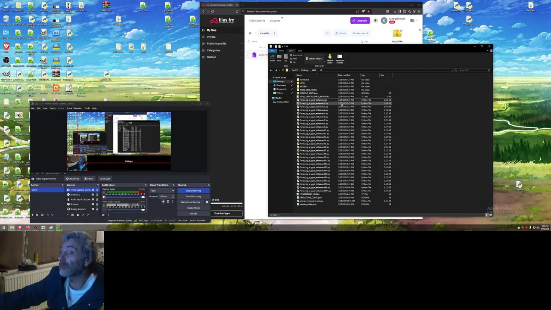Lock the Browser 2 source
Image resolution: width=551 pixels, height=310 pixels.
click(x=97, y=195)
